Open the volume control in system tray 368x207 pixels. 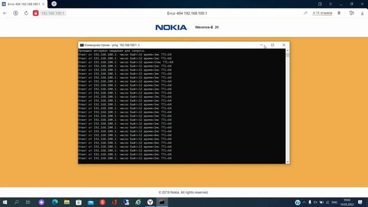(x=316, y=202)
